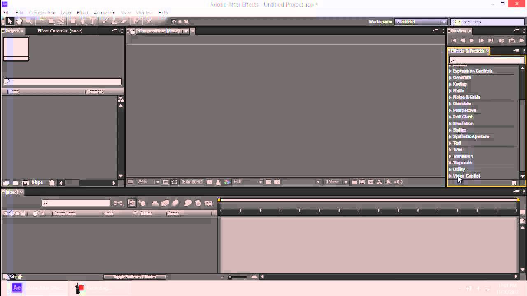Viewport: 527px width, 296px height.
Task: Pick the Pen tool
Action: click(x=82, y=21)
